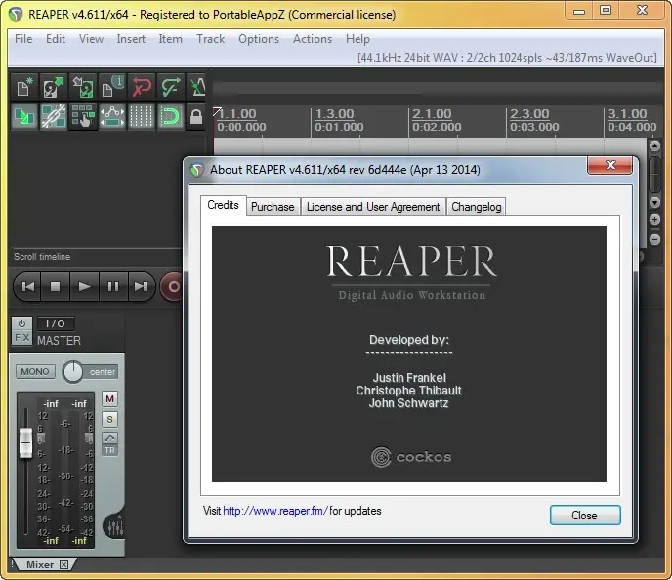This screenshot has width=672, height=580.
Task: Click timeline marker at 1.3.00
Action: click(335, 114)
